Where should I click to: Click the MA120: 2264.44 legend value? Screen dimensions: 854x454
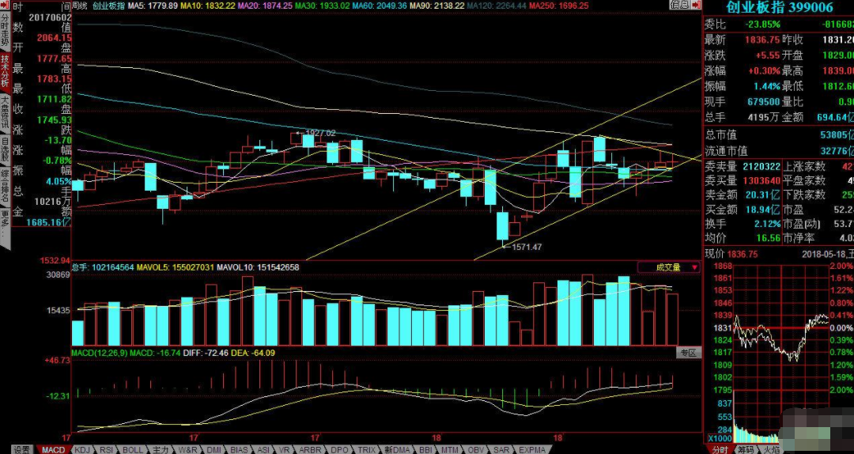[x=497, y=6]
